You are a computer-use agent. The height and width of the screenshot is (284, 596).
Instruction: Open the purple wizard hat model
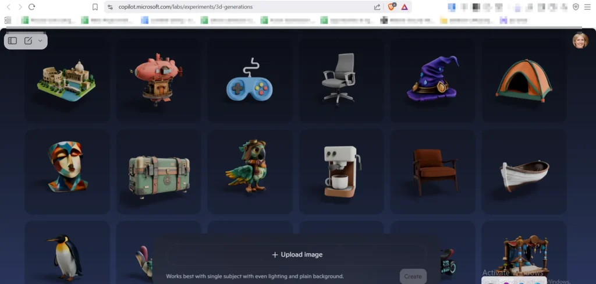point(432,80)
